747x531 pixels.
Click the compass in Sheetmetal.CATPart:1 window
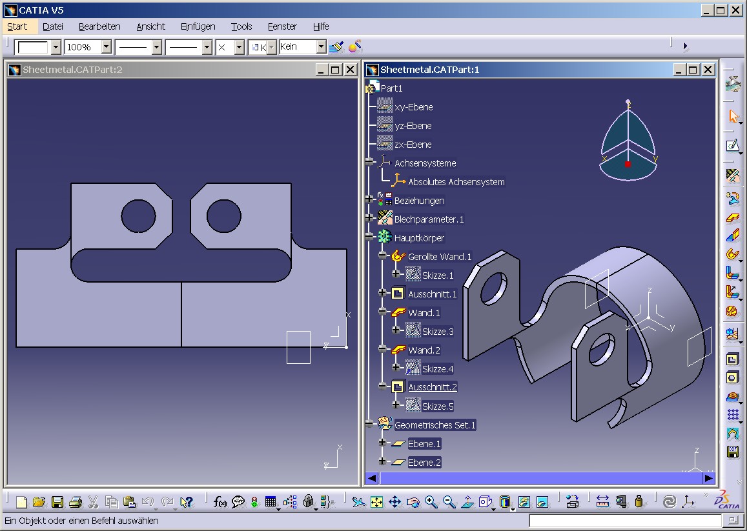(628, 141)
